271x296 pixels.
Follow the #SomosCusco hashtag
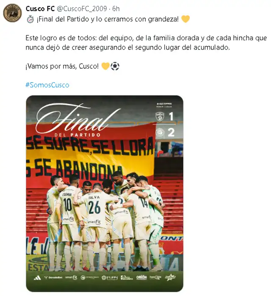pyautogui.click(x=47, y=85)
